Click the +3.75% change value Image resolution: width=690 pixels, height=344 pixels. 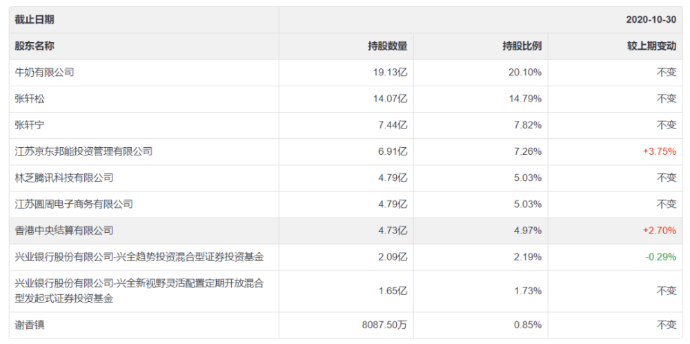(x=659, y=151)
